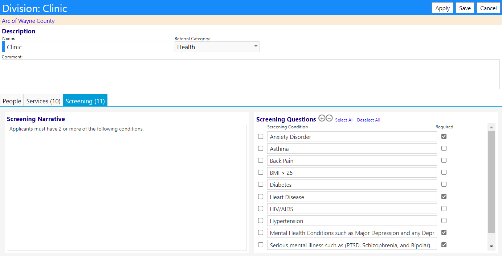The image size is (502, 256).
Task: Uncheck Required for Anxiety Disorder
Action: (444, 136)
